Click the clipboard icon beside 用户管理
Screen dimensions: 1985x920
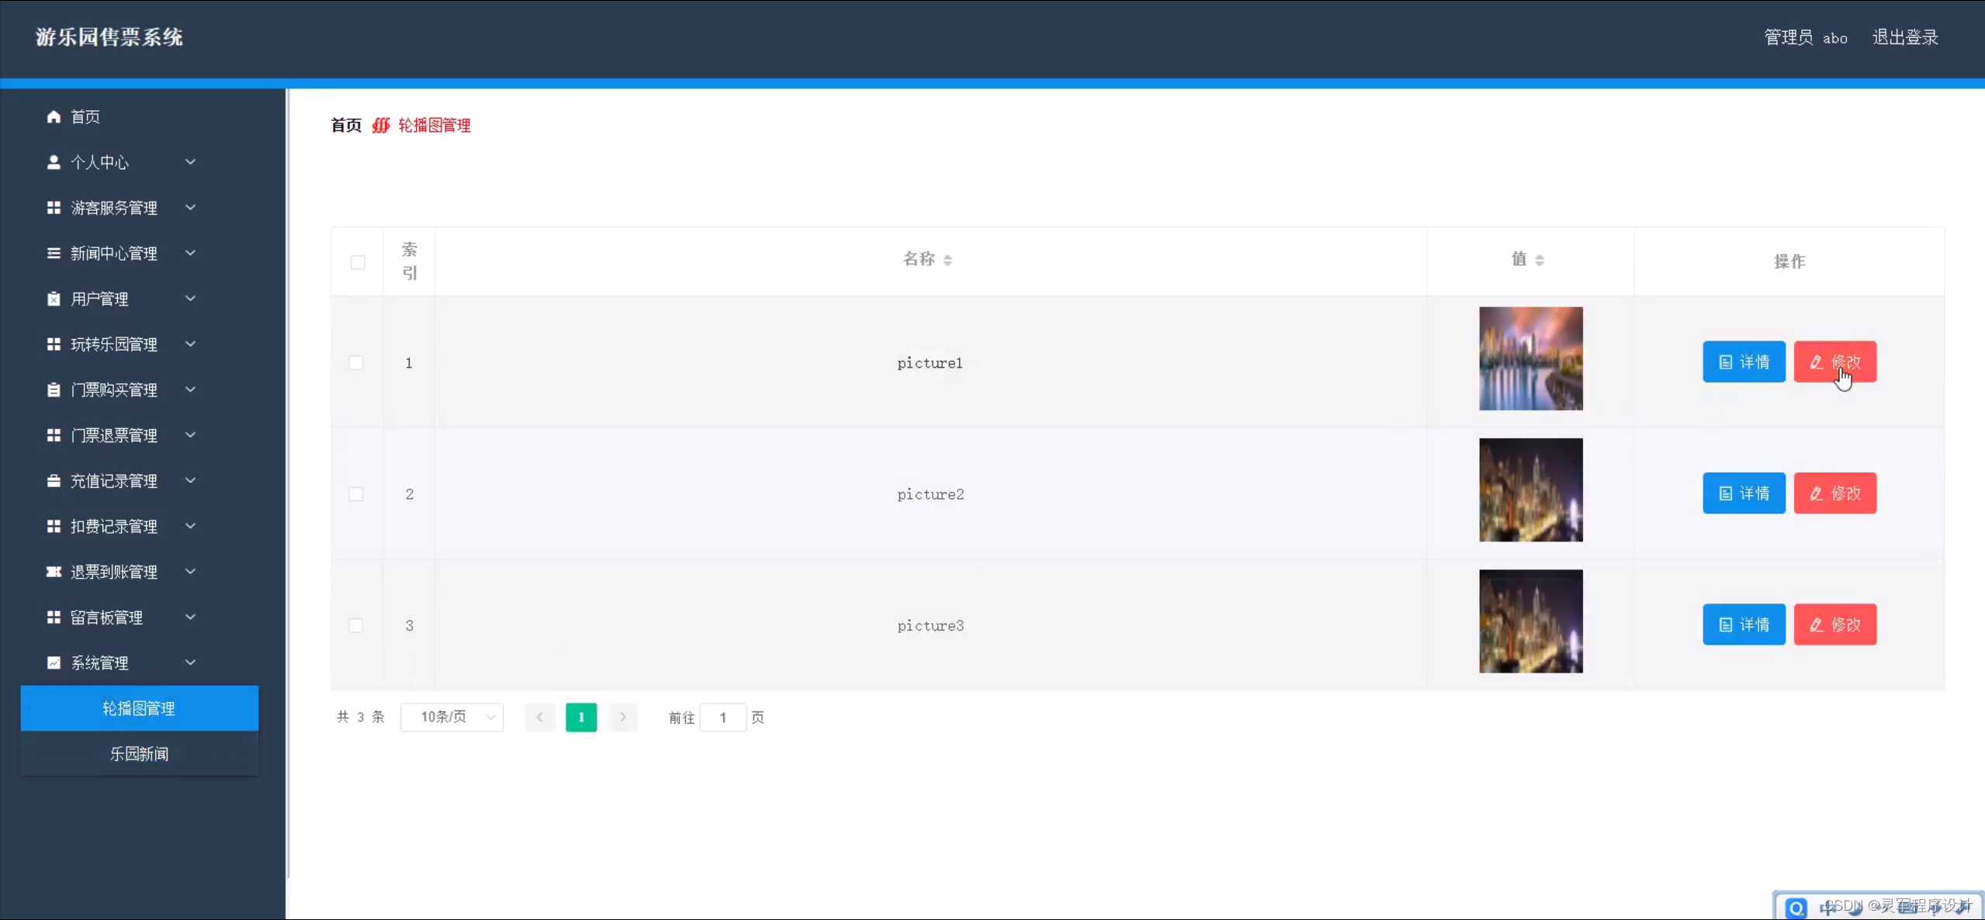(54, 299)
